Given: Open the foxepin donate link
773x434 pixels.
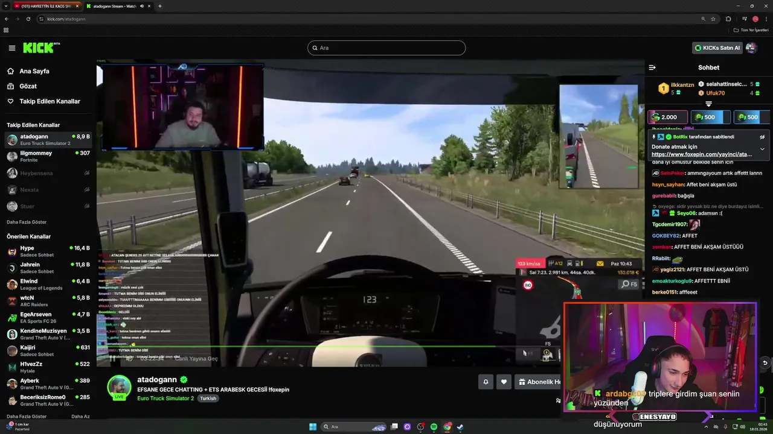Looking at the screenshot, I should [x=702, y=154].
